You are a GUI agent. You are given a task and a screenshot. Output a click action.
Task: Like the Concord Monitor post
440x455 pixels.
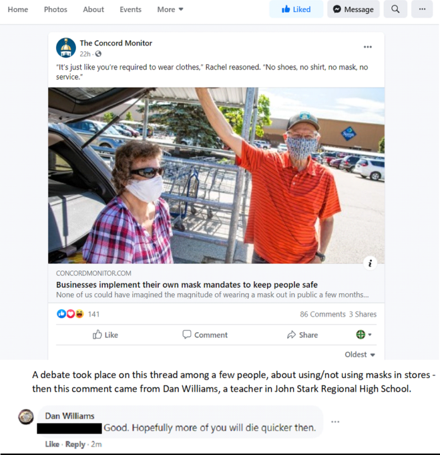coord(105,334)
